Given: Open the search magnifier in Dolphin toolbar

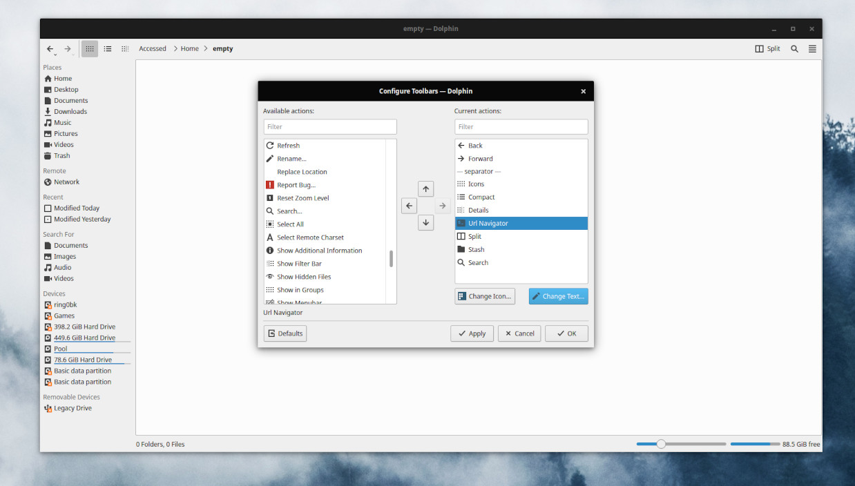Looking at the screenshot, I should click(794, 49).
